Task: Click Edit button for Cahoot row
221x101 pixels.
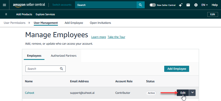Action: [x=183, y=93]
